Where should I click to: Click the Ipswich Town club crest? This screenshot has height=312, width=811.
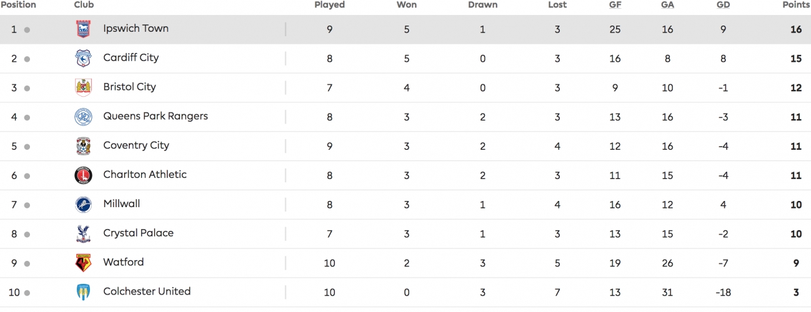83,29
